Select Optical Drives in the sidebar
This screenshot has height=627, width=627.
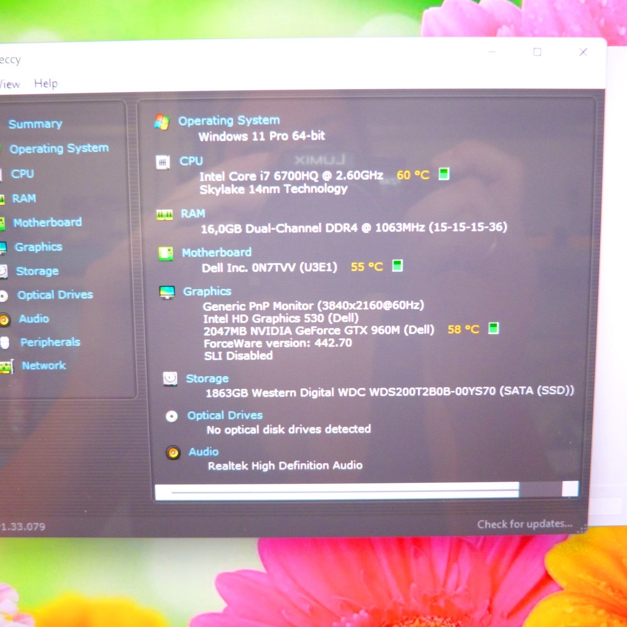click(55, 295)
